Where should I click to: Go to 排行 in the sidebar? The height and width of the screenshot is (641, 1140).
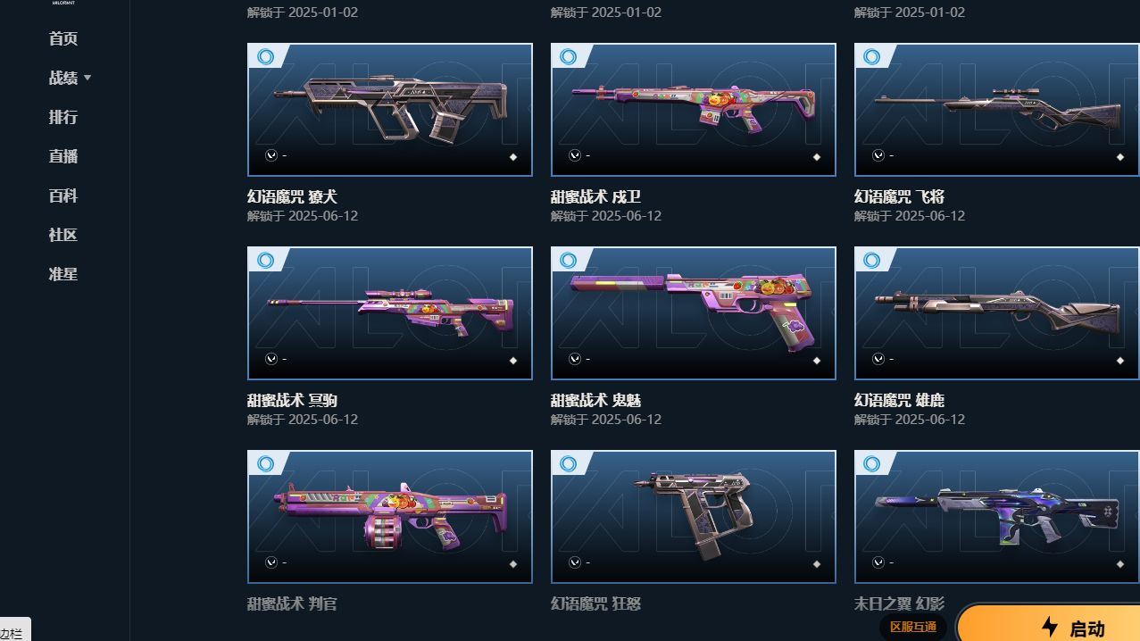[x=63, y=117]
